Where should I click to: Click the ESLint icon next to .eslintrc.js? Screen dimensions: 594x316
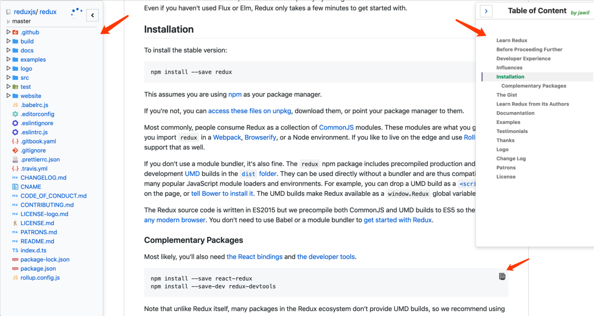point(15,132)
